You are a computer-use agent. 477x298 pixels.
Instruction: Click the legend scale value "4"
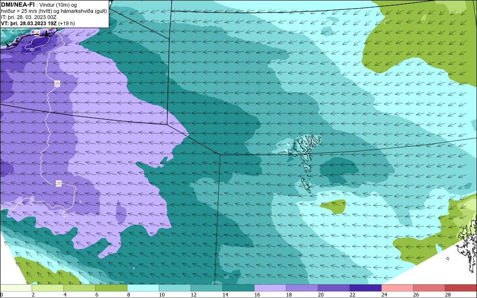click(x=65, y=295)
